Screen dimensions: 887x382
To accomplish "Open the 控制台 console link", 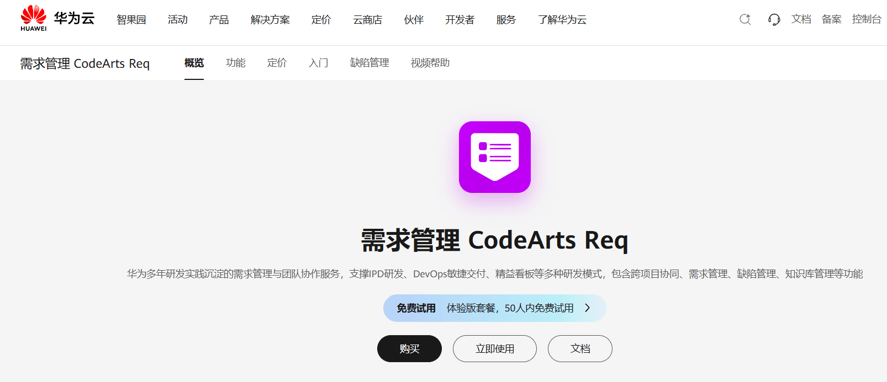I will click(x=867, y=19).
